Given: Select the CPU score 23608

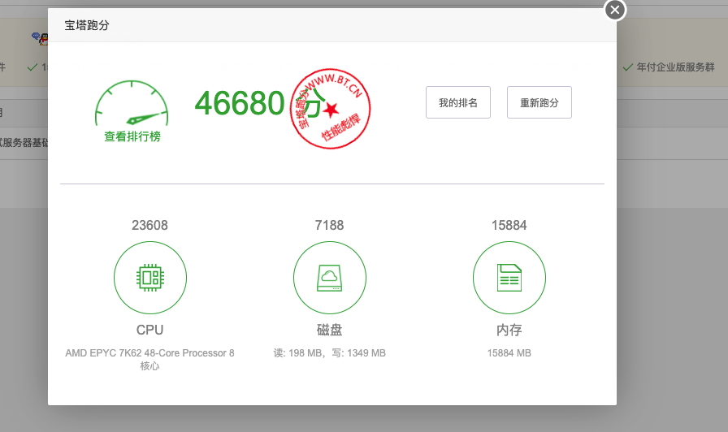Looking at the screenshot, I should coord(150,225).
